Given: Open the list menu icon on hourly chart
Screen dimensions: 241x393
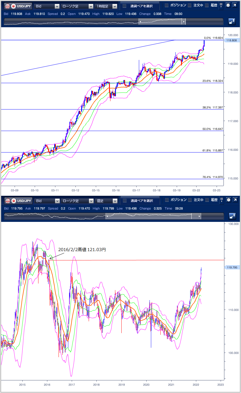Looking at the screenshot, I should (221, 5).
